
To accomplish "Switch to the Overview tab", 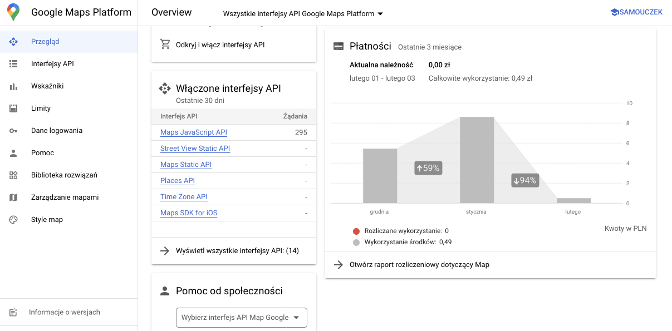I will point(171,12).
